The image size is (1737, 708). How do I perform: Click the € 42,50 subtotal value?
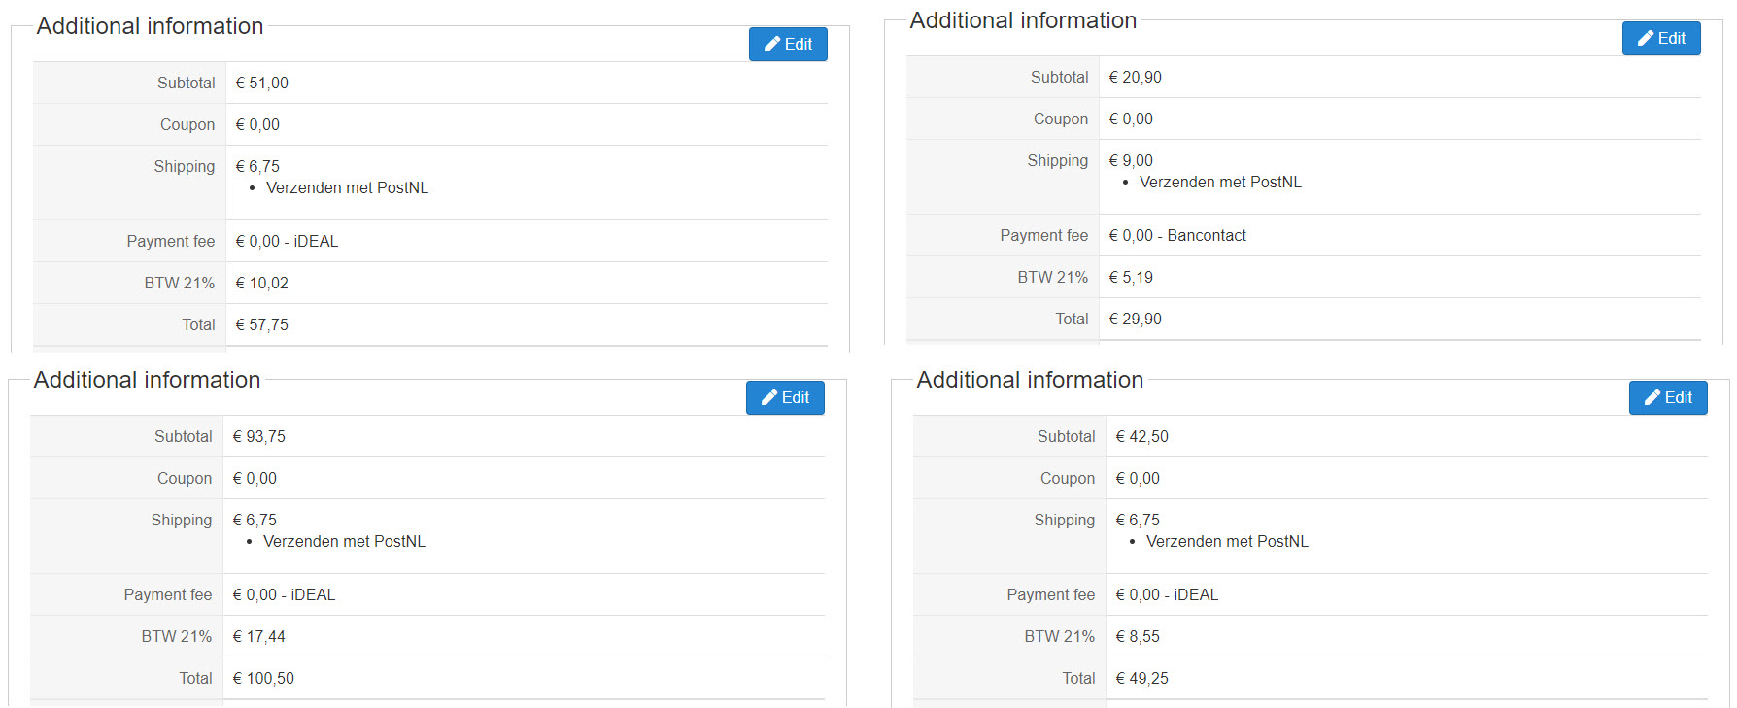coord(1141,436)
